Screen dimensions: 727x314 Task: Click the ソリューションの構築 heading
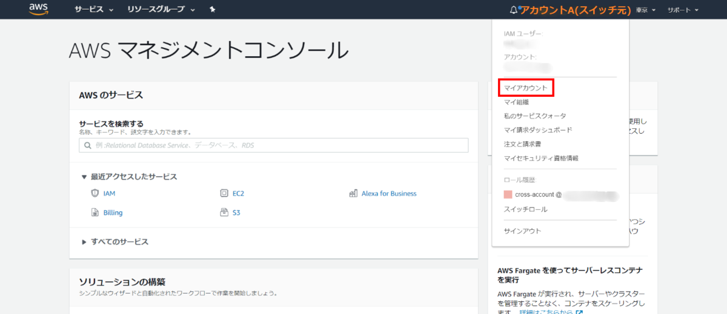(122, 282)
